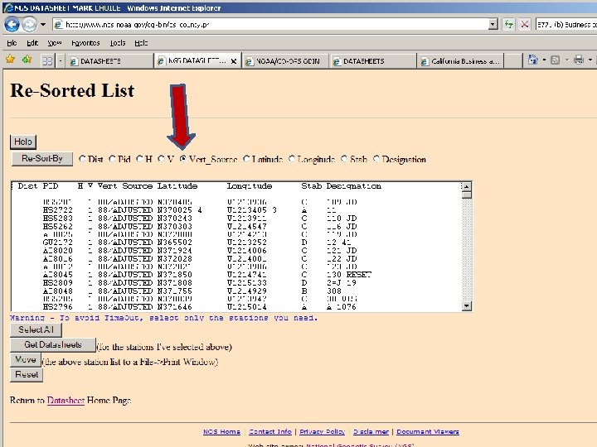Click the Quick Tabs grid icon

[x=47, y=60]
